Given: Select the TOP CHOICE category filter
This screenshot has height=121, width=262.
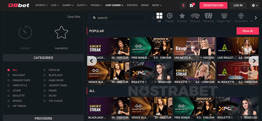Looking at the screenshot, I should [x=56, y=101].
